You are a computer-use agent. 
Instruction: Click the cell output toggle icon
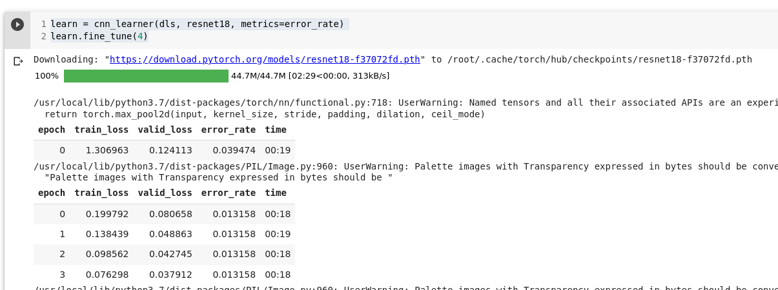click(x=18, y=61)
